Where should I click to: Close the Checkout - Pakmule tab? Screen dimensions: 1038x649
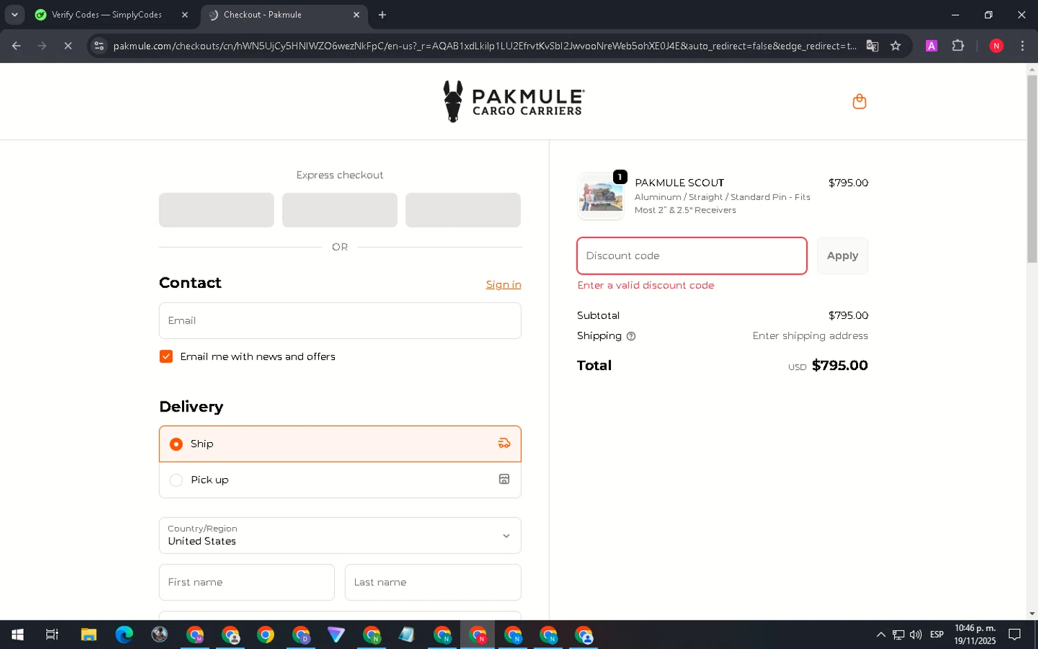click(x=356, y=15)
